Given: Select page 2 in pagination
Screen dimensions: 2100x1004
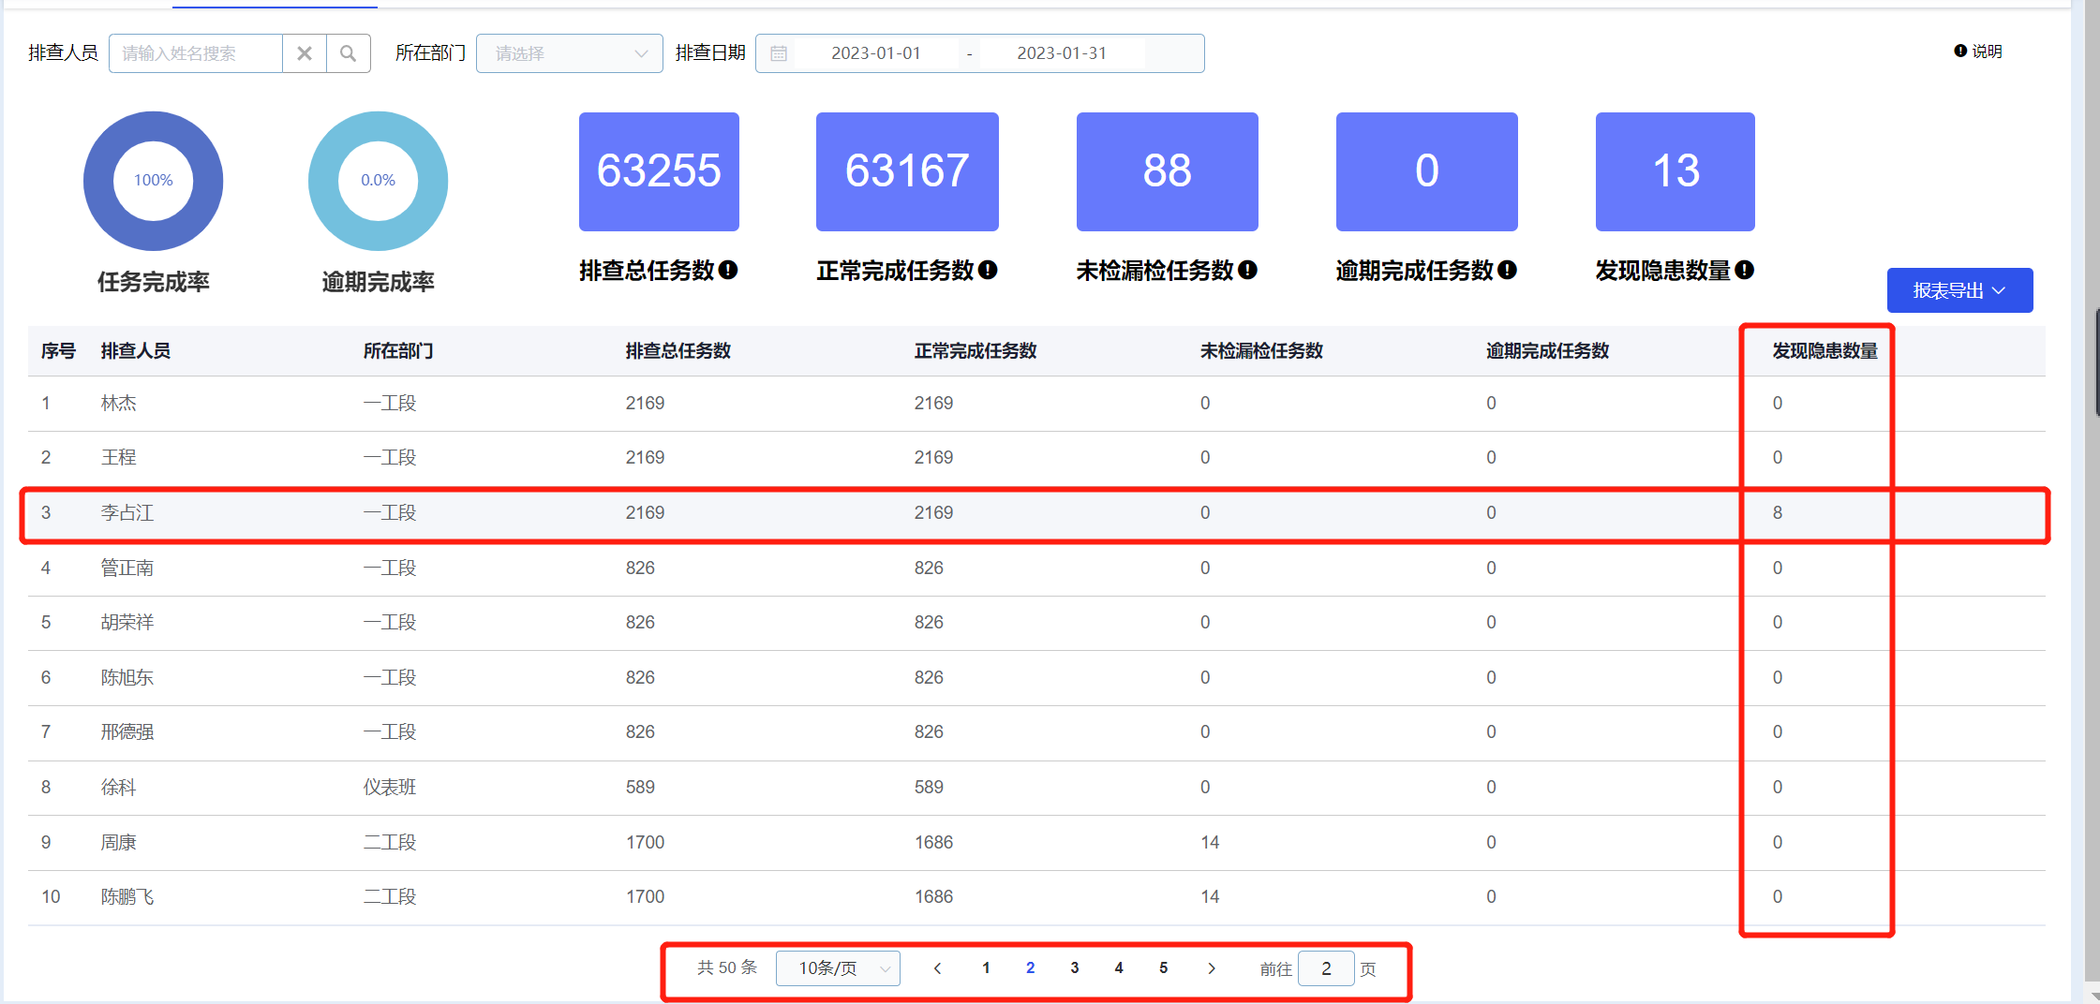Looking at the screenshot, I should coord(1031,968).
